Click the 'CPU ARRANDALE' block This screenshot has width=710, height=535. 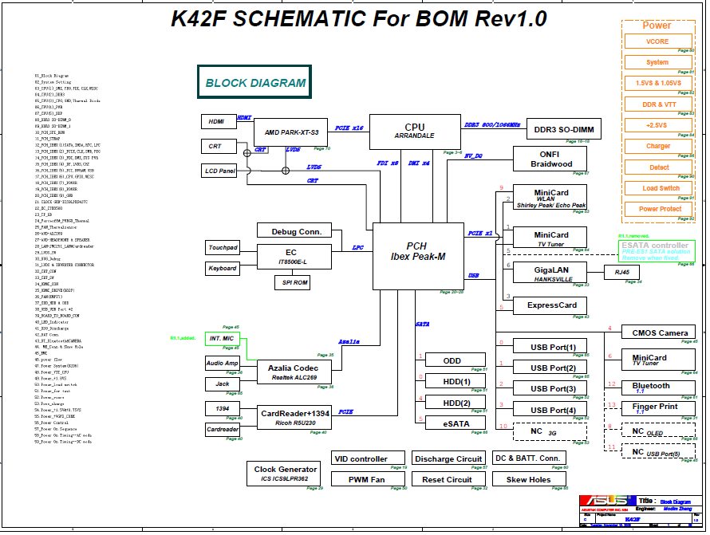(415, 132)
